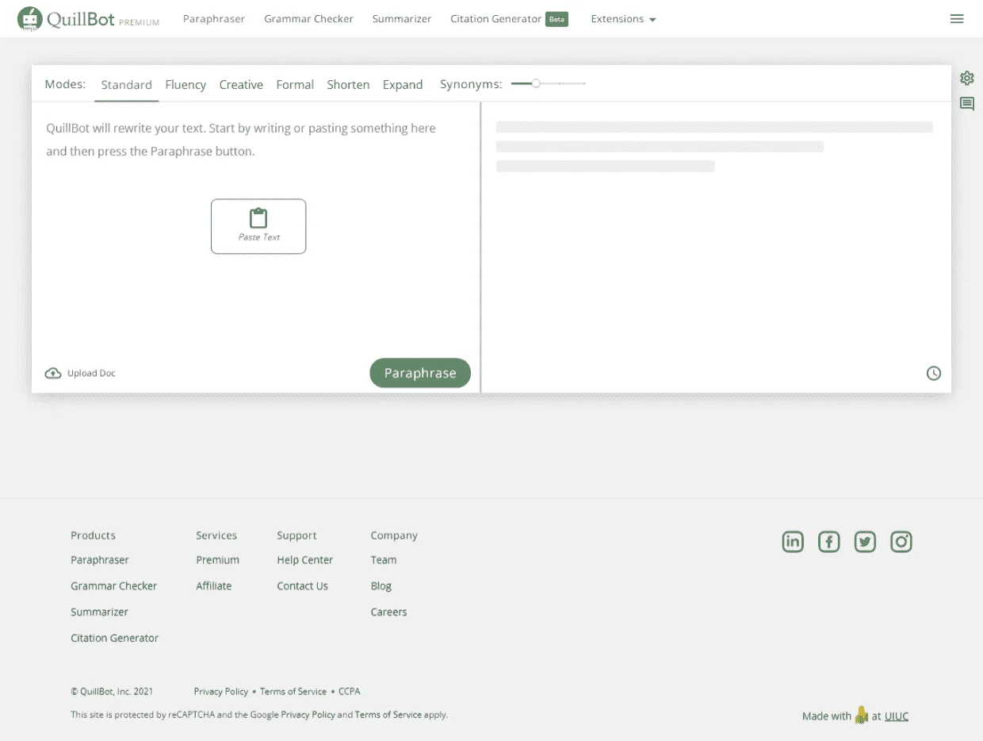Open the Careers footer link
This screenshot has width=983, height=741.
click(388, 612)
